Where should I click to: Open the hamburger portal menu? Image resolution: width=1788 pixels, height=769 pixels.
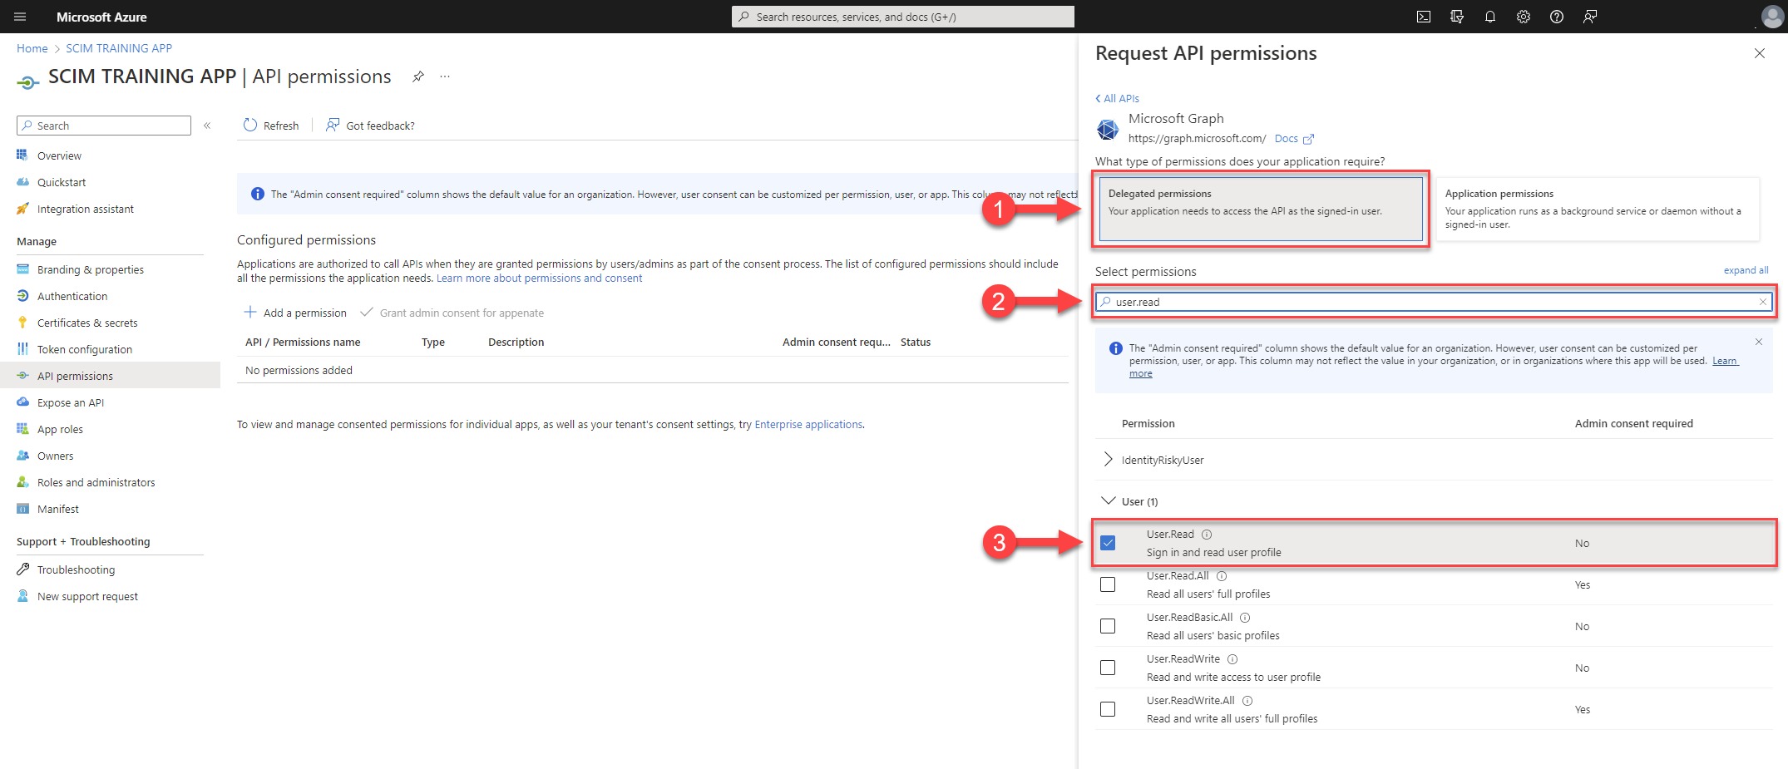[x=21, y=17]
